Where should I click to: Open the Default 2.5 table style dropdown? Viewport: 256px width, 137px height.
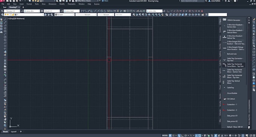pos(52,11)
